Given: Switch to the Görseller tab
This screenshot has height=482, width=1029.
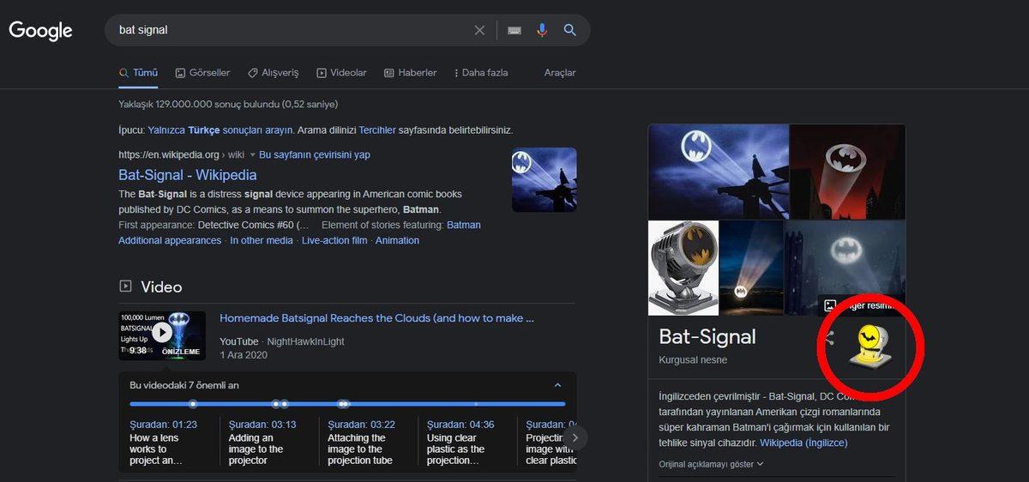Looking at the screenshot, I should pos(202,73).
